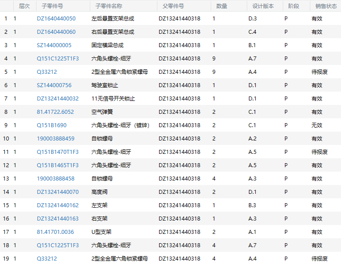Viewport: 341px width, 265px height.
Task: Select part number SZ144000756 link
Action: coord(54,85)
